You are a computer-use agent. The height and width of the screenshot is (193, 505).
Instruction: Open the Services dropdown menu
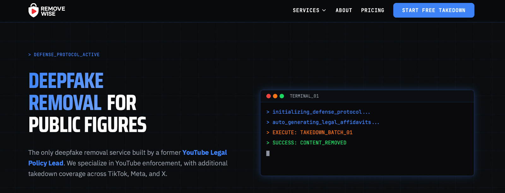(x=309, y=10)
